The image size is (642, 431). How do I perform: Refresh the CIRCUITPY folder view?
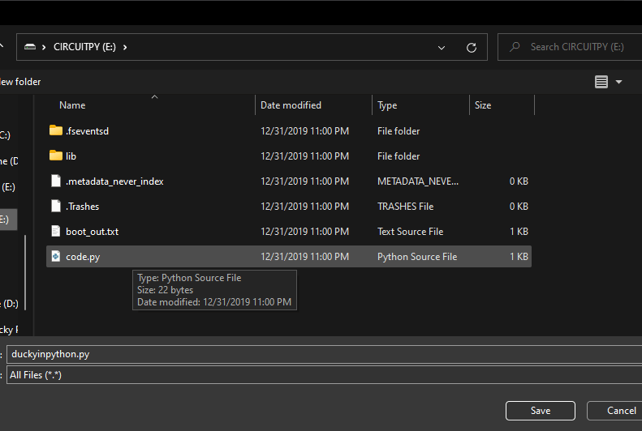pos(471,48)
